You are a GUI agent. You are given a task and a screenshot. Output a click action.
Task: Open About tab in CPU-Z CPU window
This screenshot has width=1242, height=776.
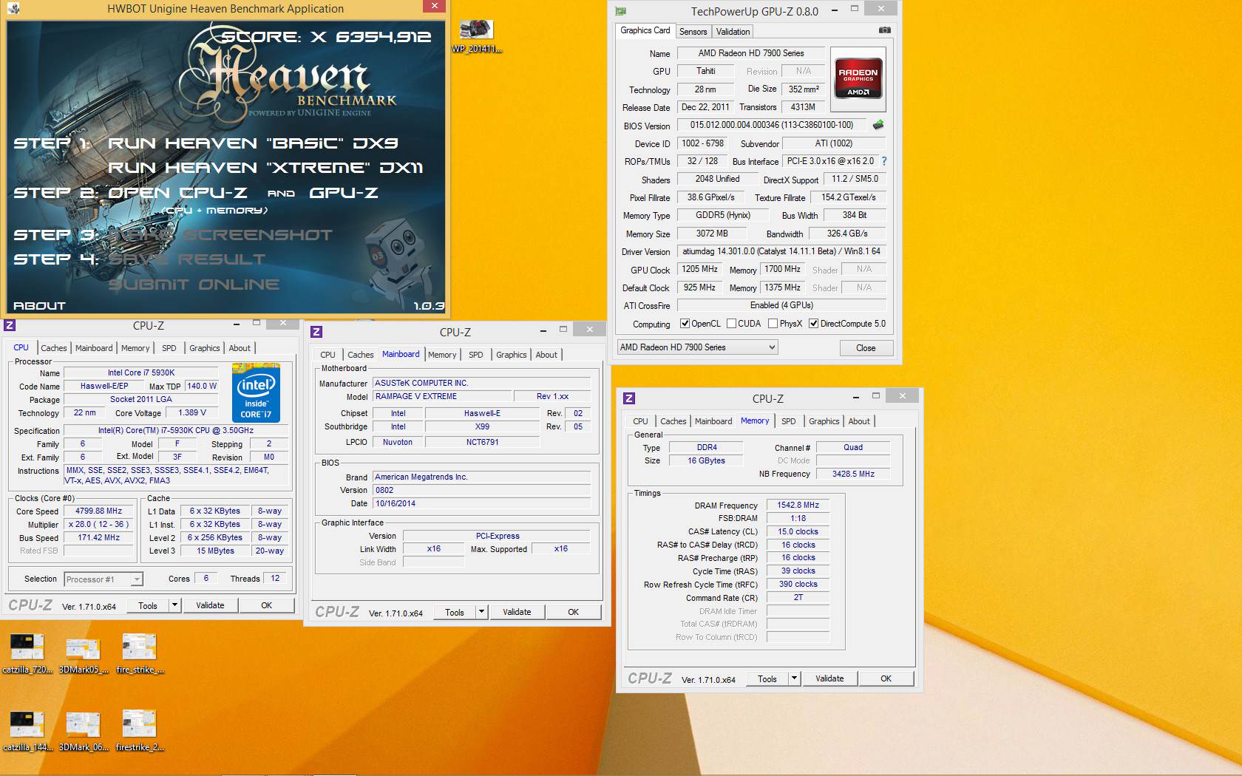tap(240, 348)
